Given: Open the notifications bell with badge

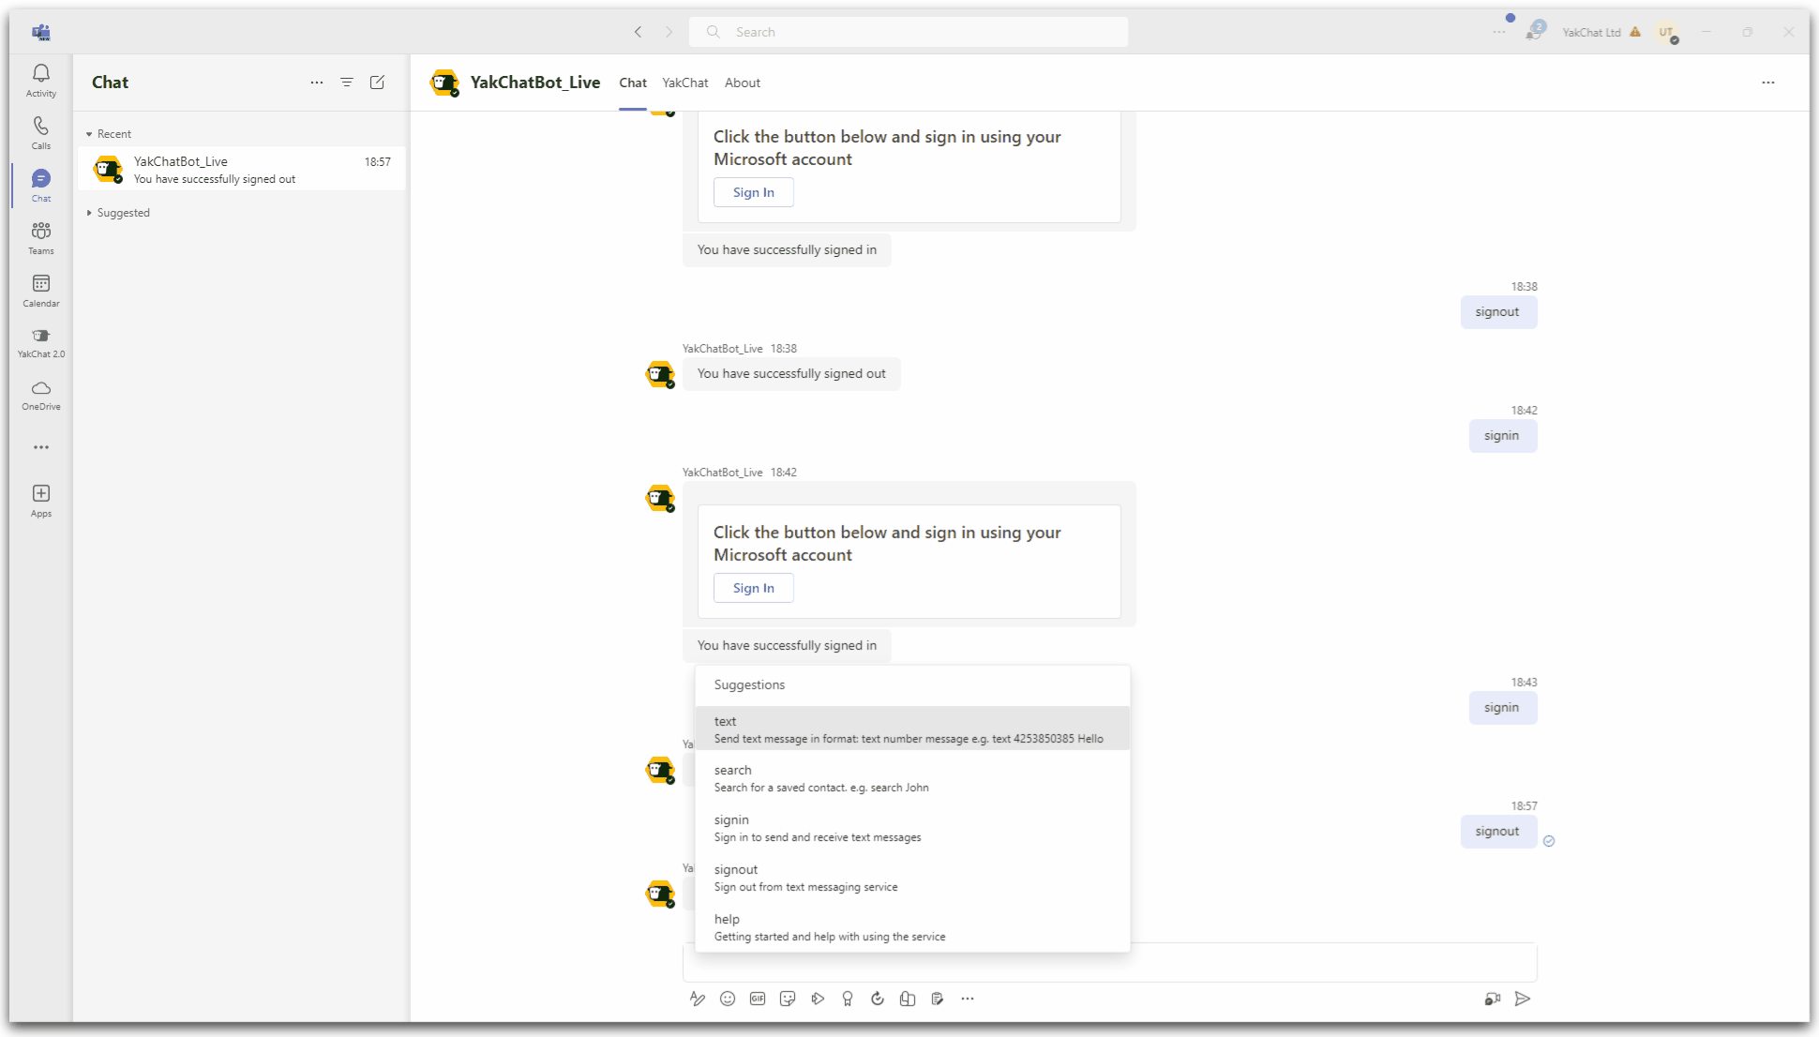Looking at the screenshot, I should [1534, 32].
